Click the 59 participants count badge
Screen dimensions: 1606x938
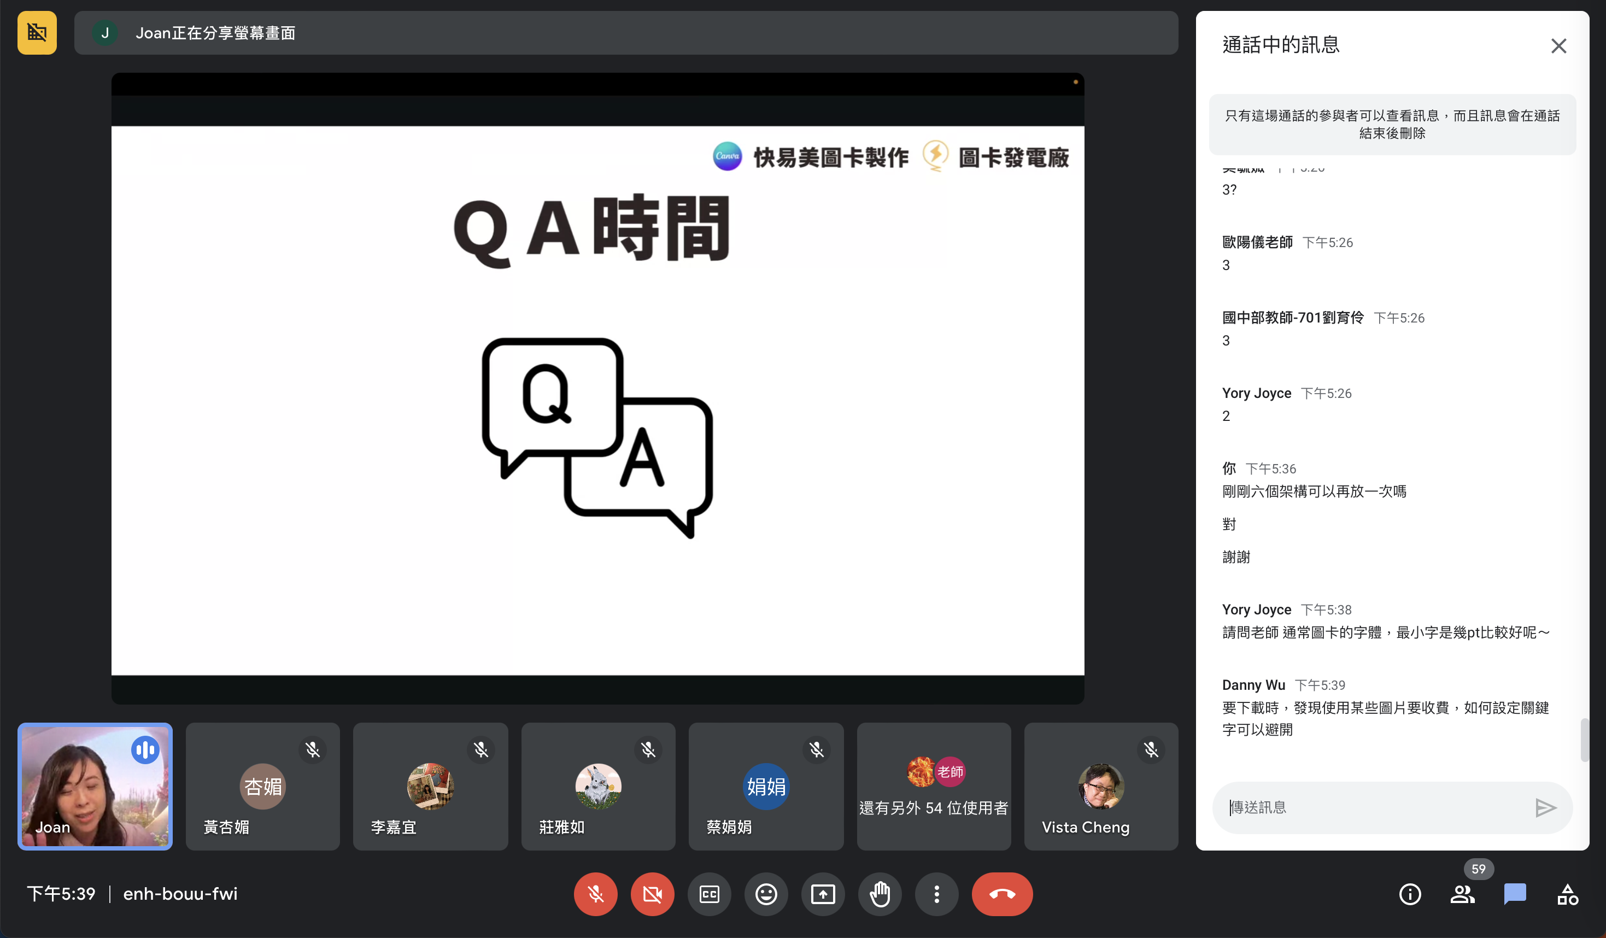[1479, 869]
